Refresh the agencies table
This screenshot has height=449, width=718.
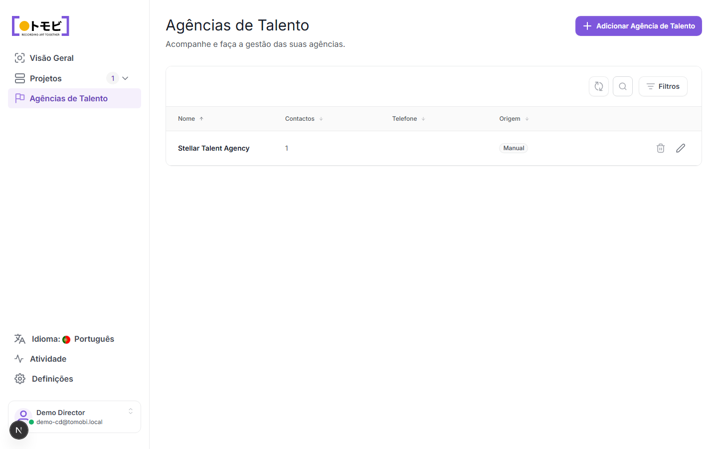(599, 86)
